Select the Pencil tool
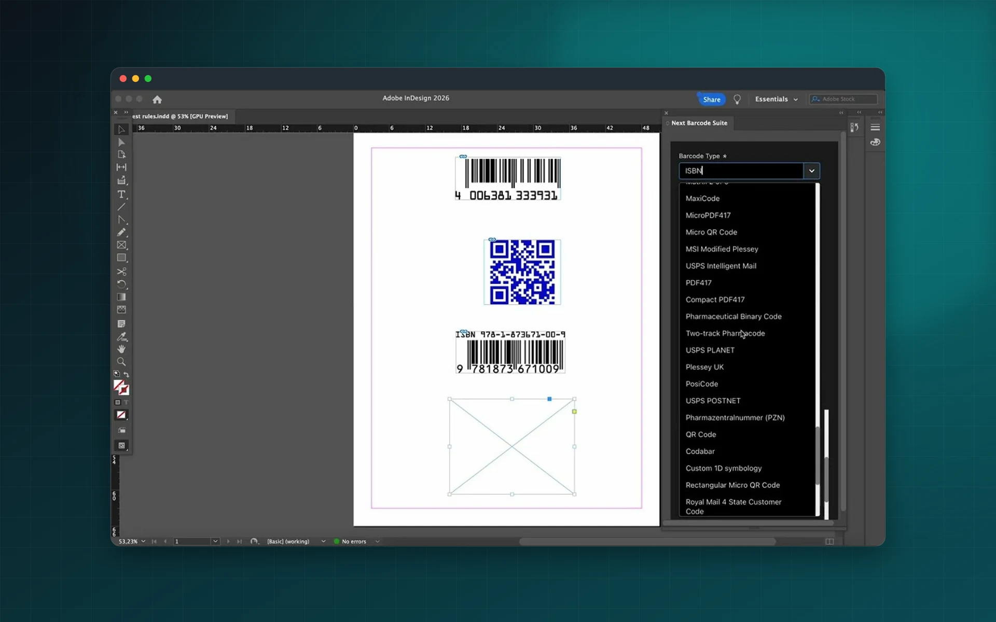 click(121, 232)
